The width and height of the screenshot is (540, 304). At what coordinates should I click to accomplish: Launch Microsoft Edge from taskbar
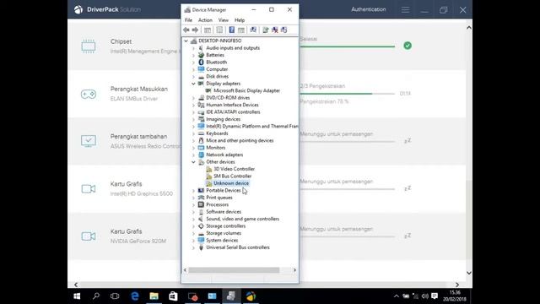coord(135,296)
